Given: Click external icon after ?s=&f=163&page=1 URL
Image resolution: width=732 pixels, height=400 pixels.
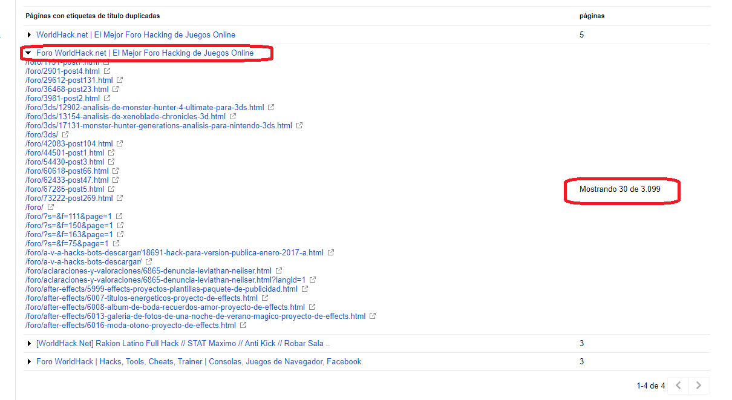Looking at the screenshot, I should 120,234.
